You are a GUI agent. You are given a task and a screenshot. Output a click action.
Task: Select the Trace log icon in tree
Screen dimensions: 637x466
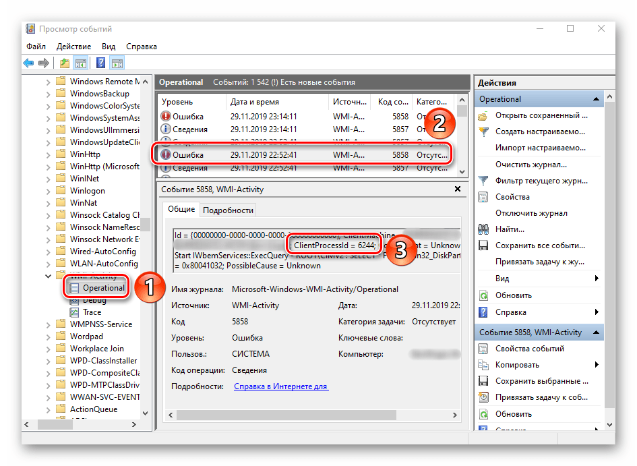[x=74, y=312]
